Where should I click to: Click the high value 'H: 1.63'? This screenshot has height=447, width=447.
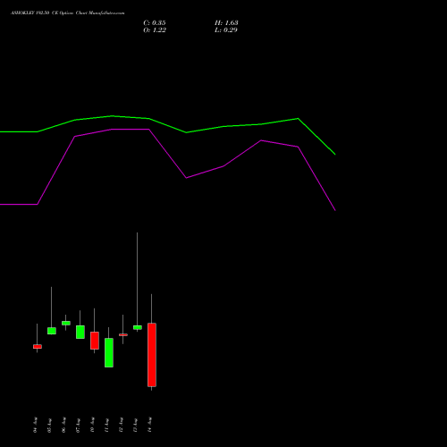coord(226,23)
